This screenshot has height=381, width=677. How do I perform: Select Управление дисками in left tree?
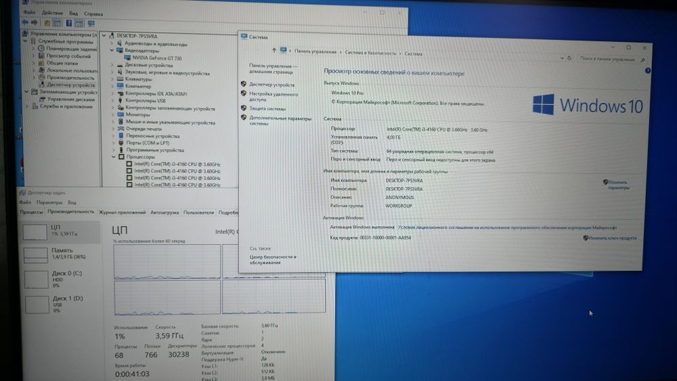71,99
